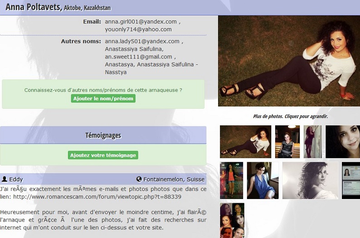Click email youonly714@yahoo.com
The width and height of the screenshot is (360, 238).
pyautogui.click(x=138, y=29)
